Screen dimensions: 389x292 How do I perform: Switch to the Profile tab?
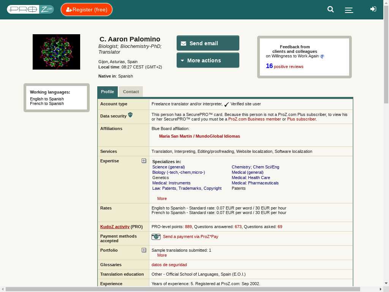click(x=108, y=92)
